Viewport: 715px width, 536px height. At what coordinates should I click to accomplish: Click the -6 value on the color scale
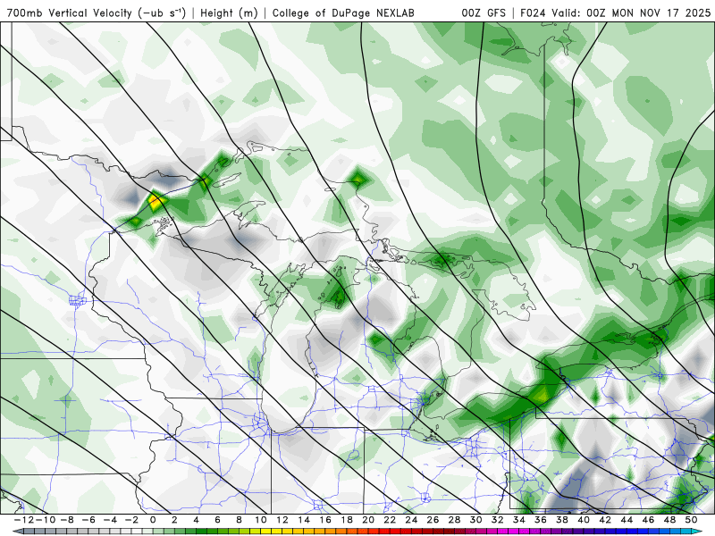[x=88, y=520]
